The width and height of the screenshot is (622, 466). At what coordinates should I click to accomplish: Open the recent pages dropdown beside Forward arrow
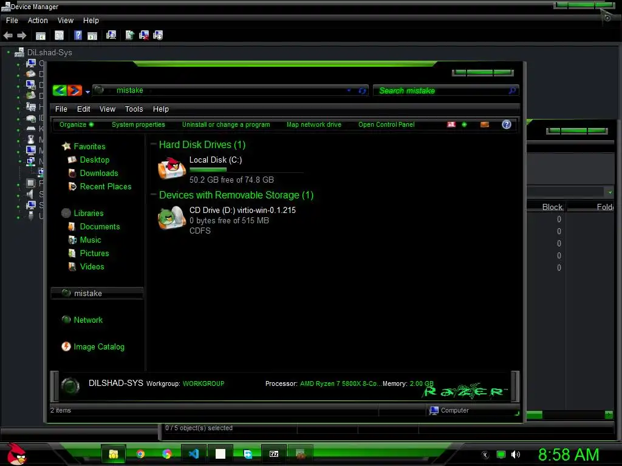click(87, 92)
